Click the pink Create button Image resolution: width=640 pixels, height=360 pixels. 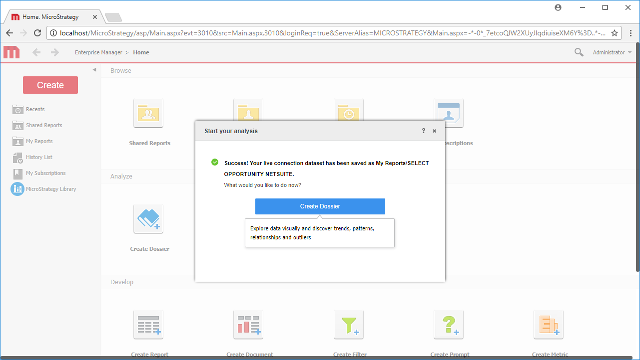[50, 85]
